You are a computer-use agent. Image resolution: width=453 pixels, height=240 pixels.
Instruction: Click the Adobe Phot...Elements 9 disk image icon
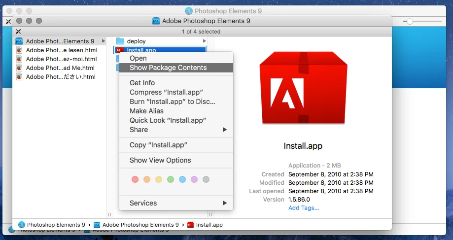[x=19, y=41]
